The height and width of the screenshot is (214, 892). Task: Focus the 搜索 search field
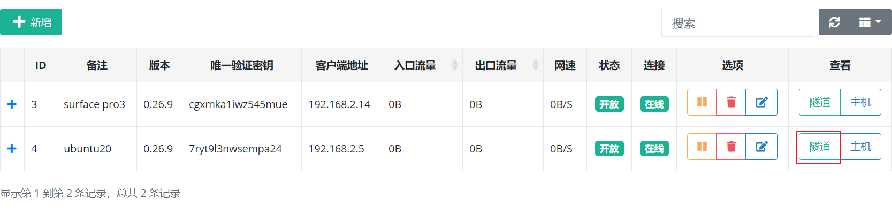coord(737,23)
